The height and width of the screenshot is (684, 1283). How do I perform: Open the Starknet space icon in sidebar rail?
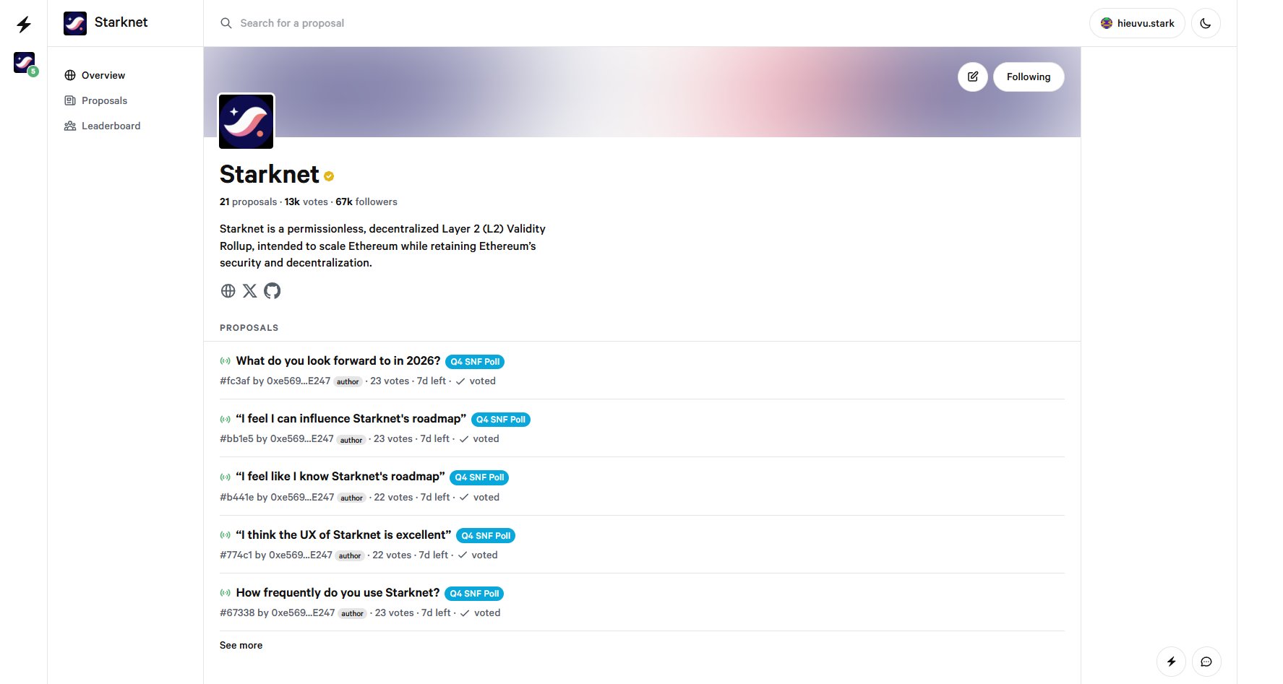click(25, 63)
